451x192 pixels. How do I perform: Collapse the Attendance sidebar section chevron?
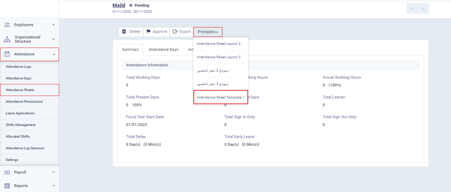point(53,54)
